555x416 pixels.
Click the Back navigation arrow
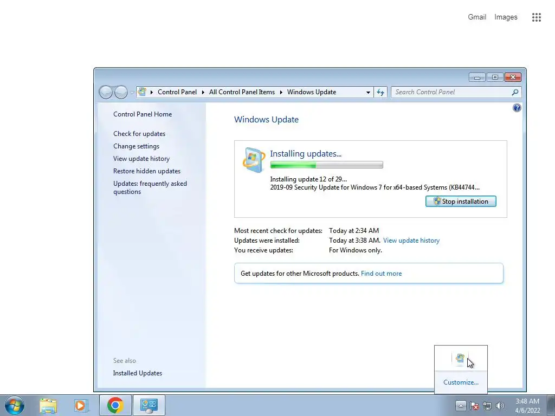[106, 92]
